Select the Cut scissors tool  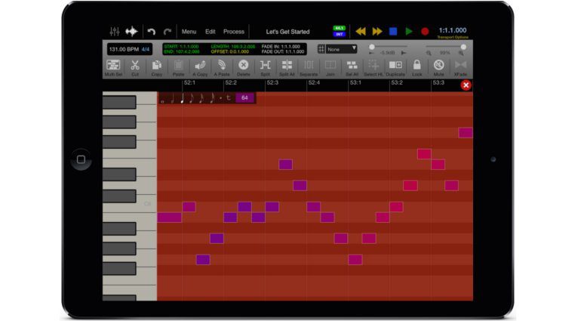pos(135,67)
